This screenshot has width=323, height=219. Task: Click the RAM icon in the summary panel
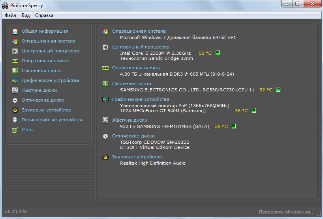pyautogui.click(x=105, y=68)
